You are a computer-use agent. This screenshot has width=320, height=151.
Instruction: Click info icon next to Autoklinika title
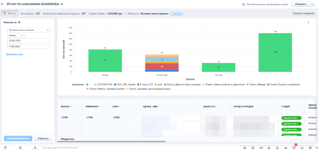[x=62, y=4]
